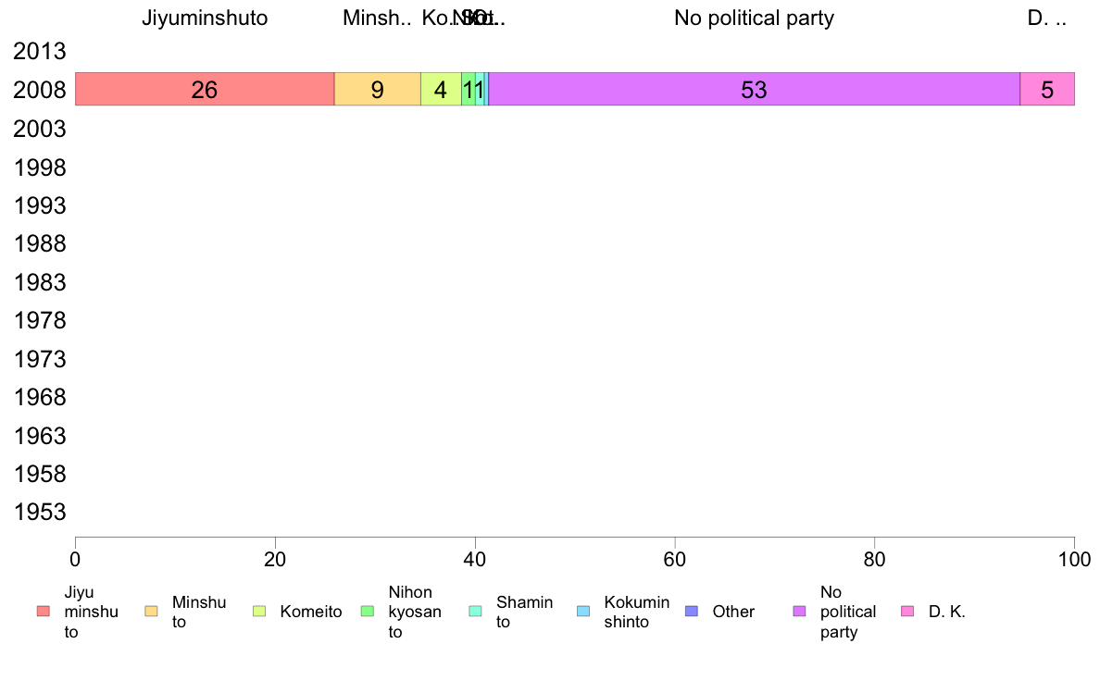
Task: Select the red bar segment labeled 26
Action: (205, 89)
